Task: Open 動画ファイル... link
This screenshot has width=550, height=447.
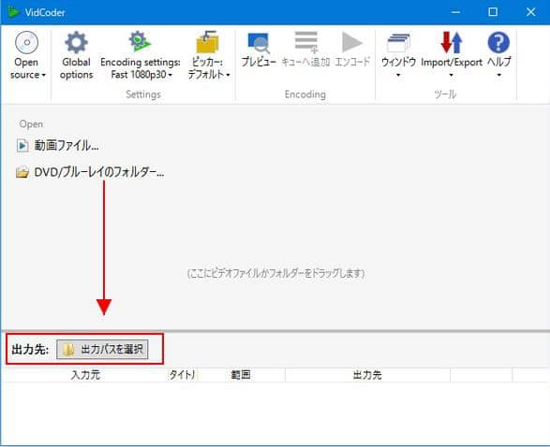Action: (67, 145)
